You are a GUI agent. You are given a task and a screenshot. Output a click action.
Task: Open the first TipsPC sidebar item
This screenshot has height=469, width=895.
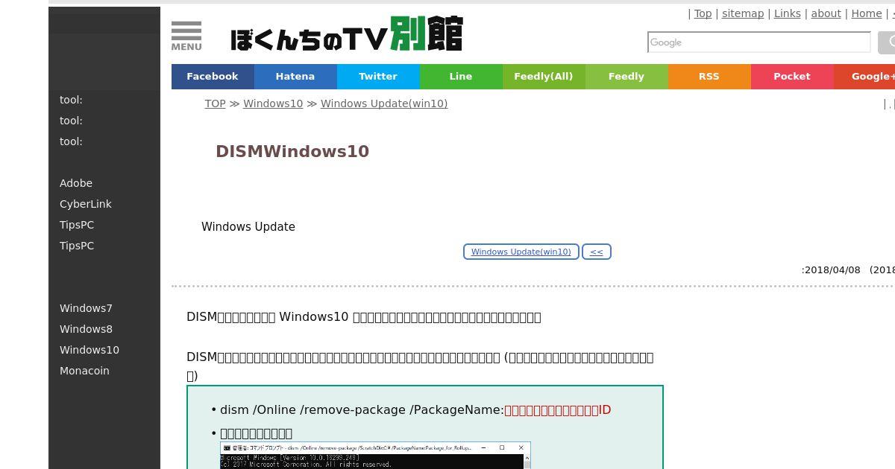click(77, 225)
